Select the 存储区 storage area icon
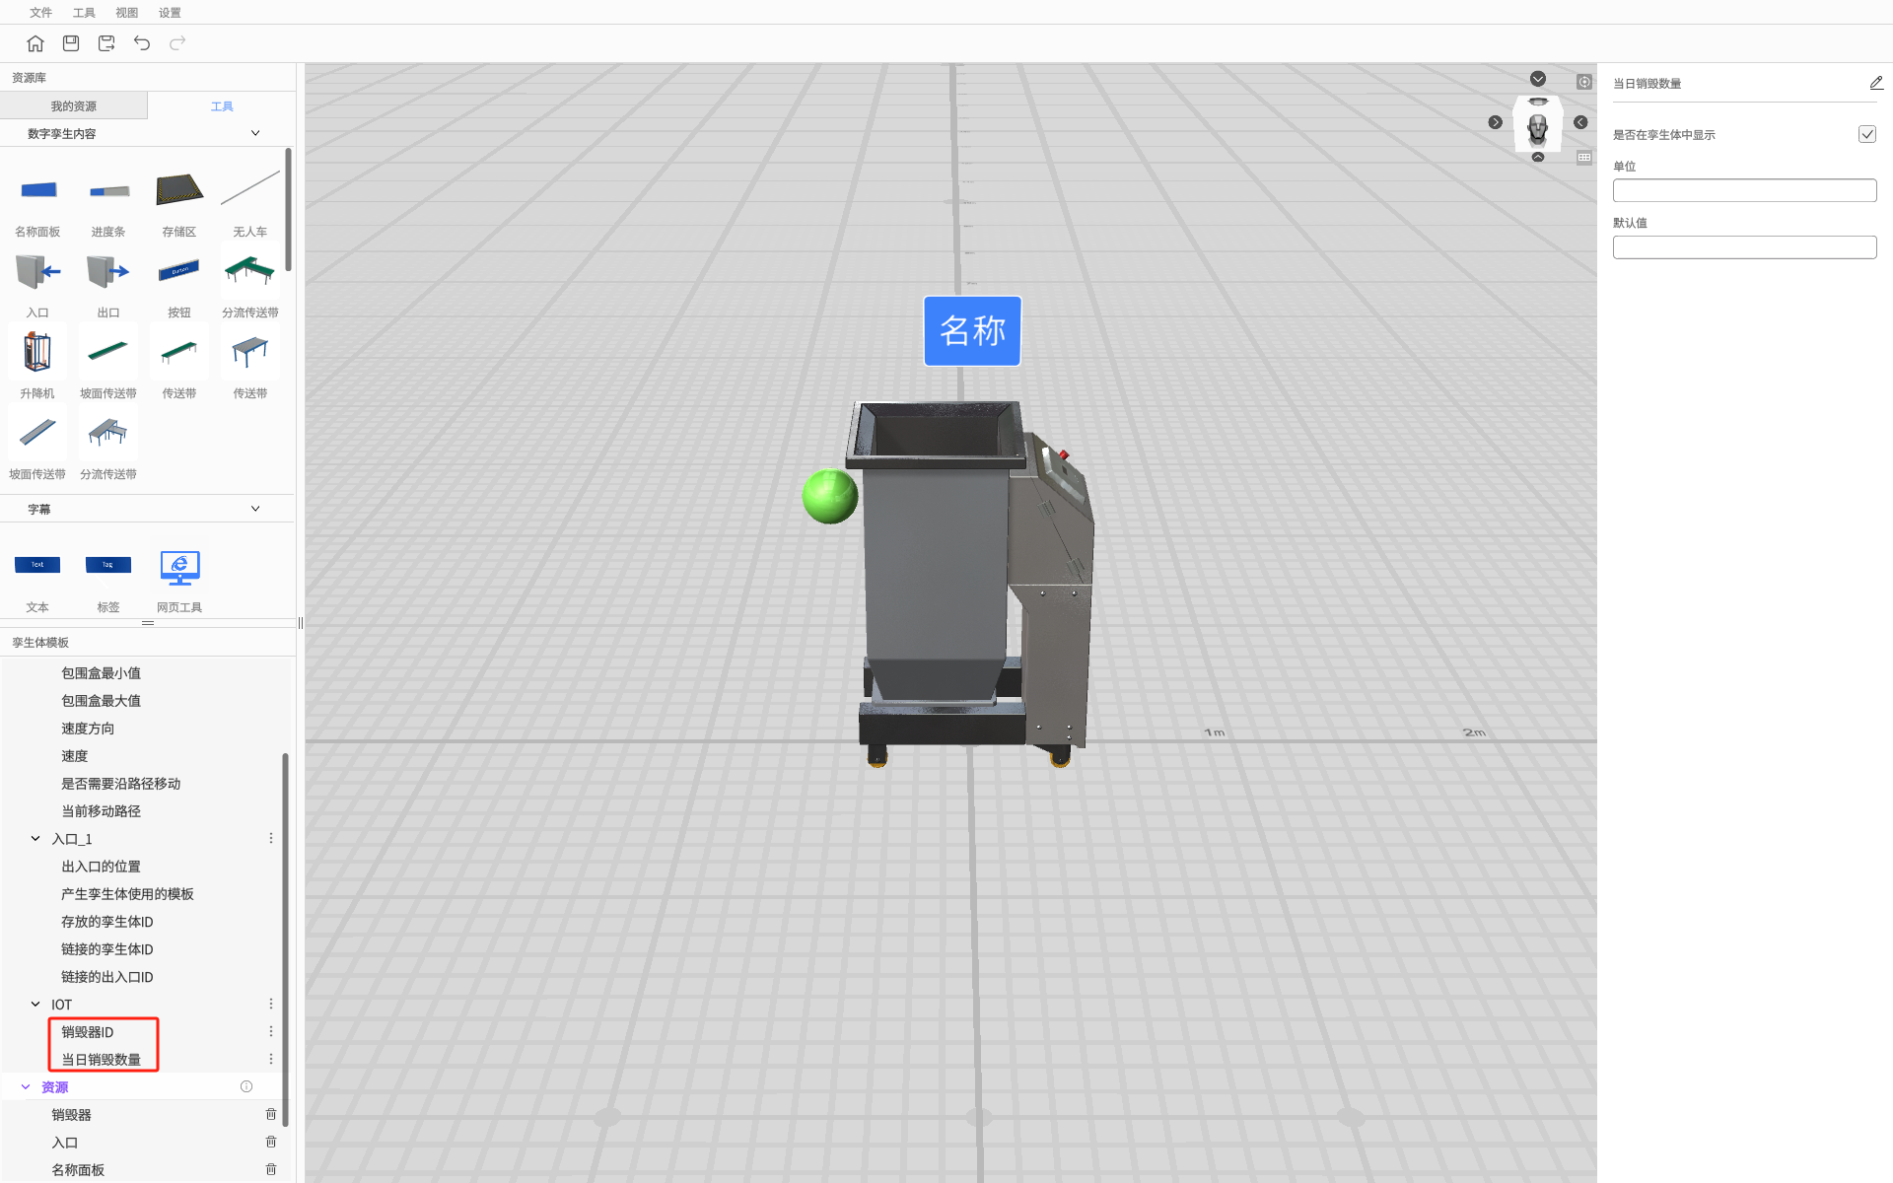The width and height of the screenshot is (1893, 1183). pyautogui.click(x=179, y=190)
